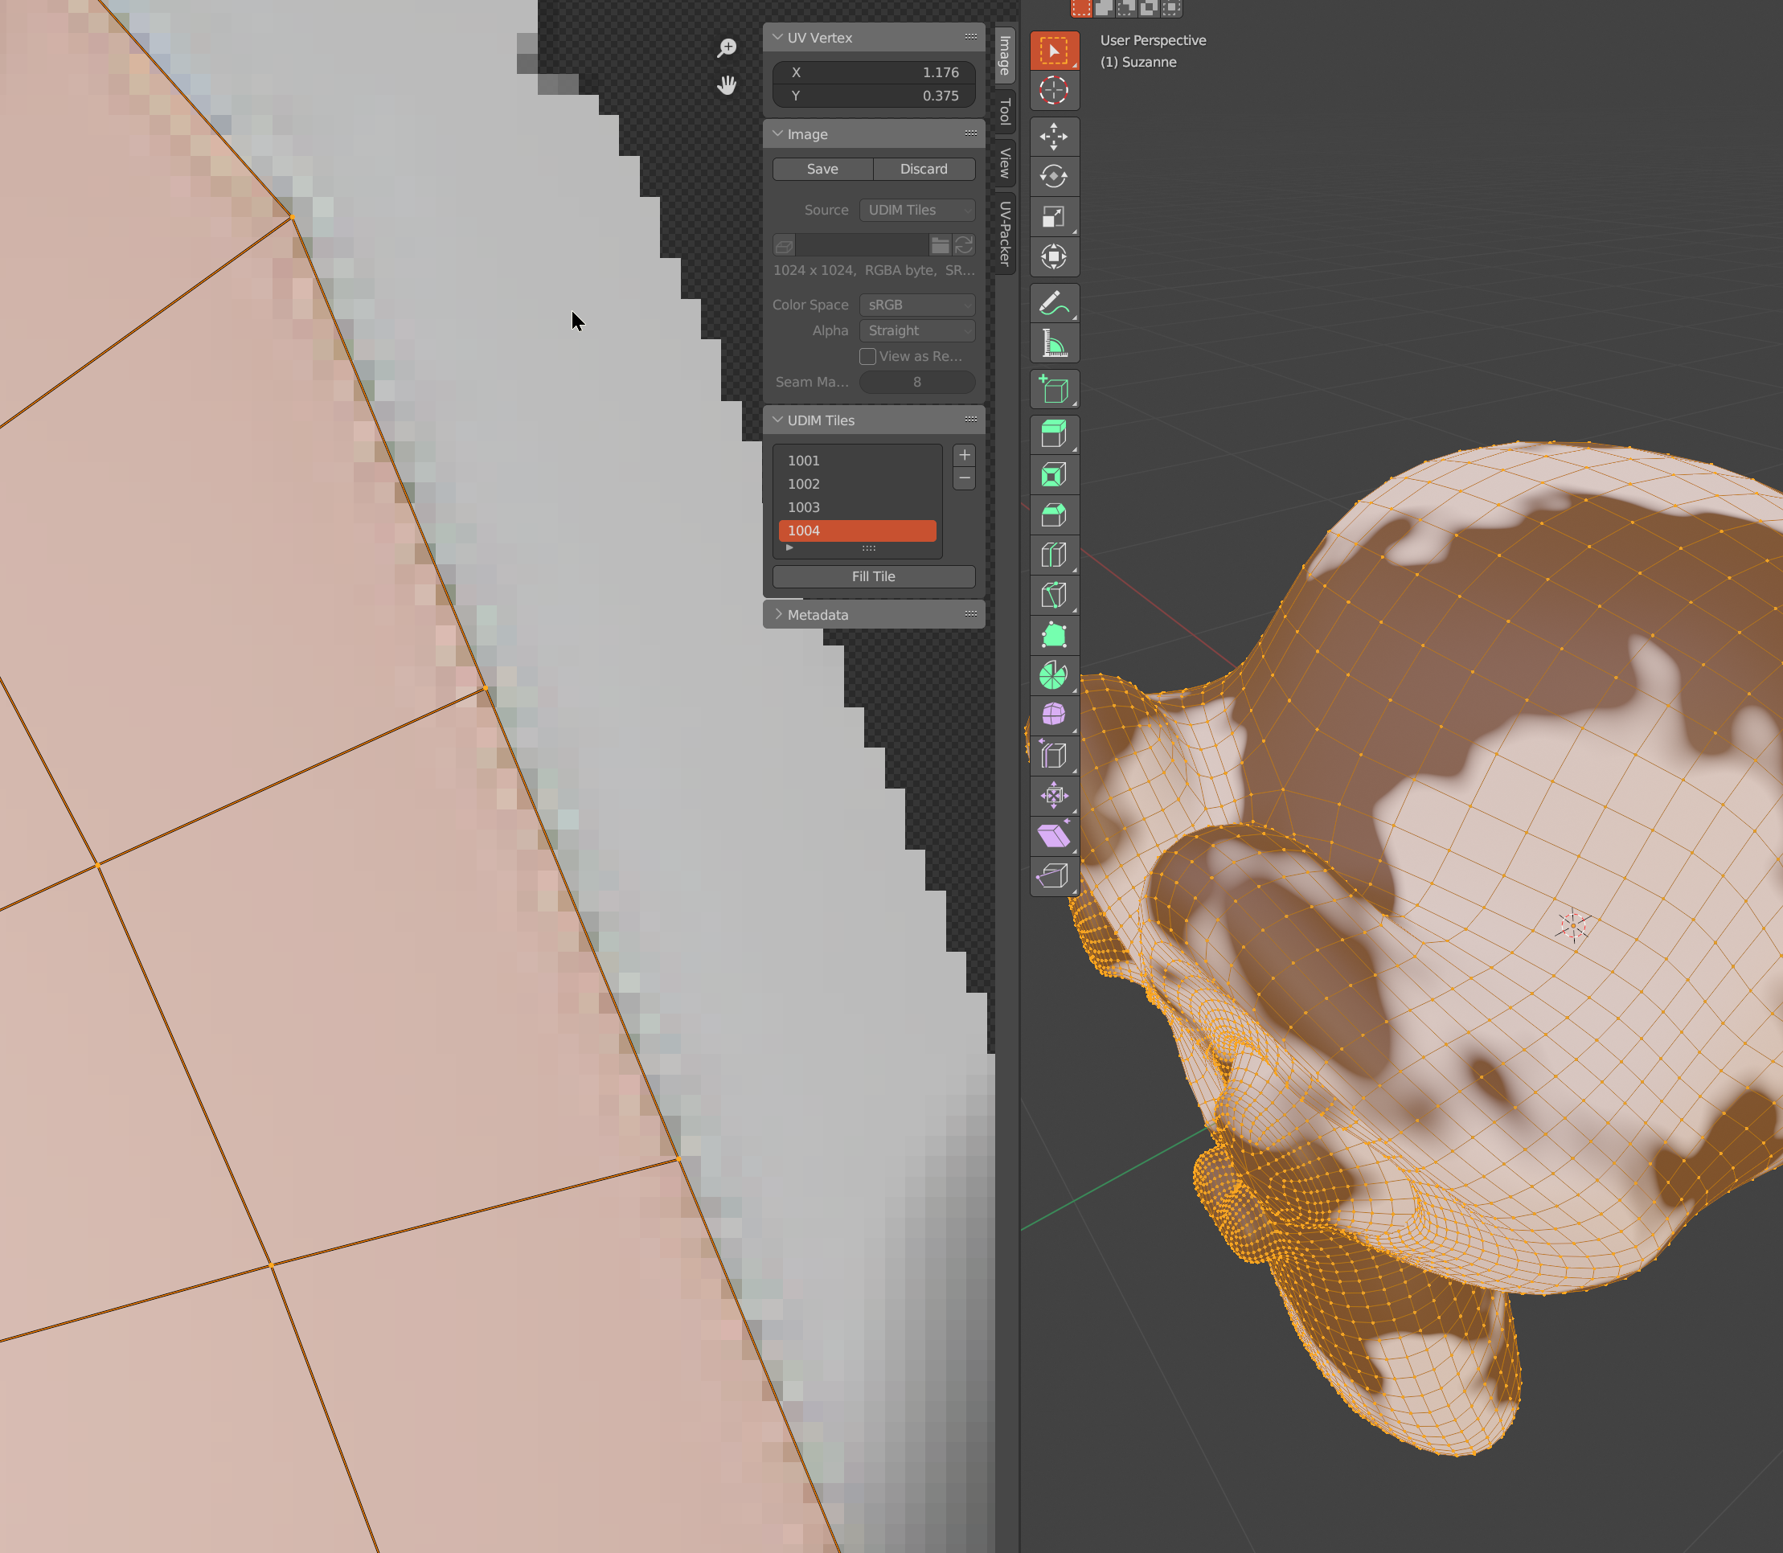Choose the Measure tool
1783x1553 pixels.
click(x=1053, y=344)
